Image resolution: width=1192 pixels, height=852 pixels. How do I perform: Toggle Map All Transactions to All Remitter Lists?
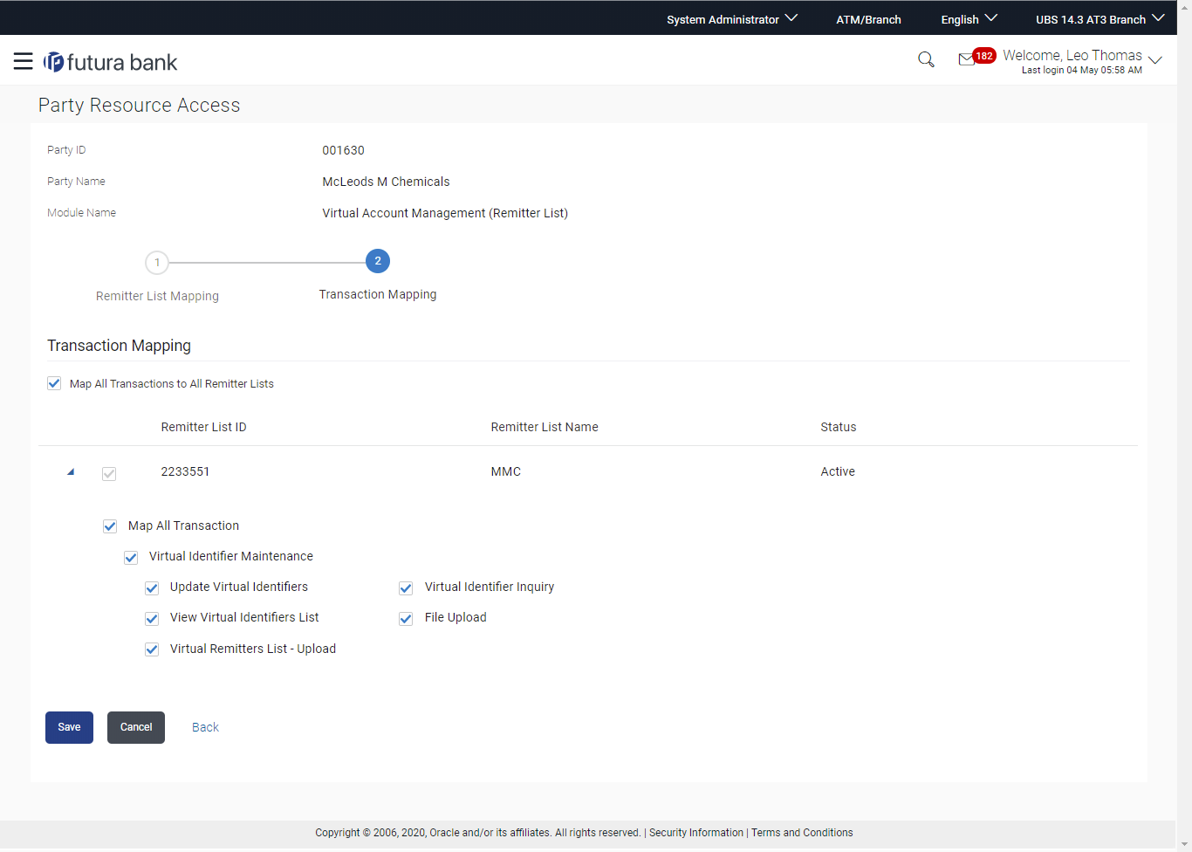pyautogui.click(x=54, y=383)
